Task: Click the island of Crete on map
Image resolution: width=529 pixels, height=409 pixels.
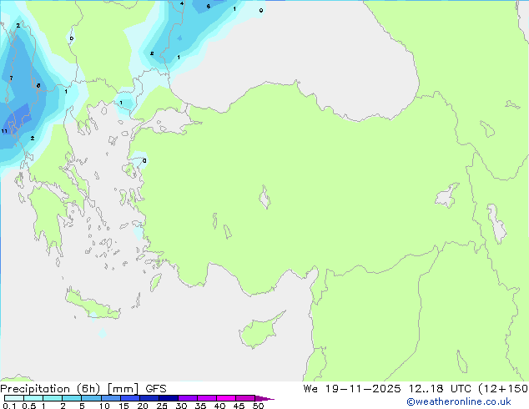Action: click(x=93, y=305)
